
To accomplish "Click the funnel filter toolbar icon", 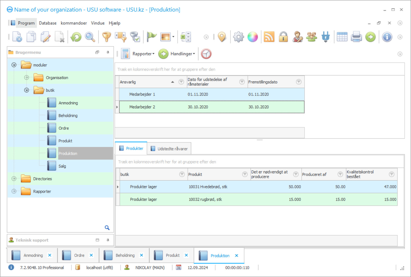I will [106, 37].
